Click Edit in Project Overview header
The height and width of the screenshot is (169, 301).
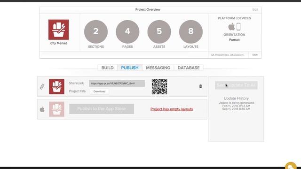click(255, 9)
